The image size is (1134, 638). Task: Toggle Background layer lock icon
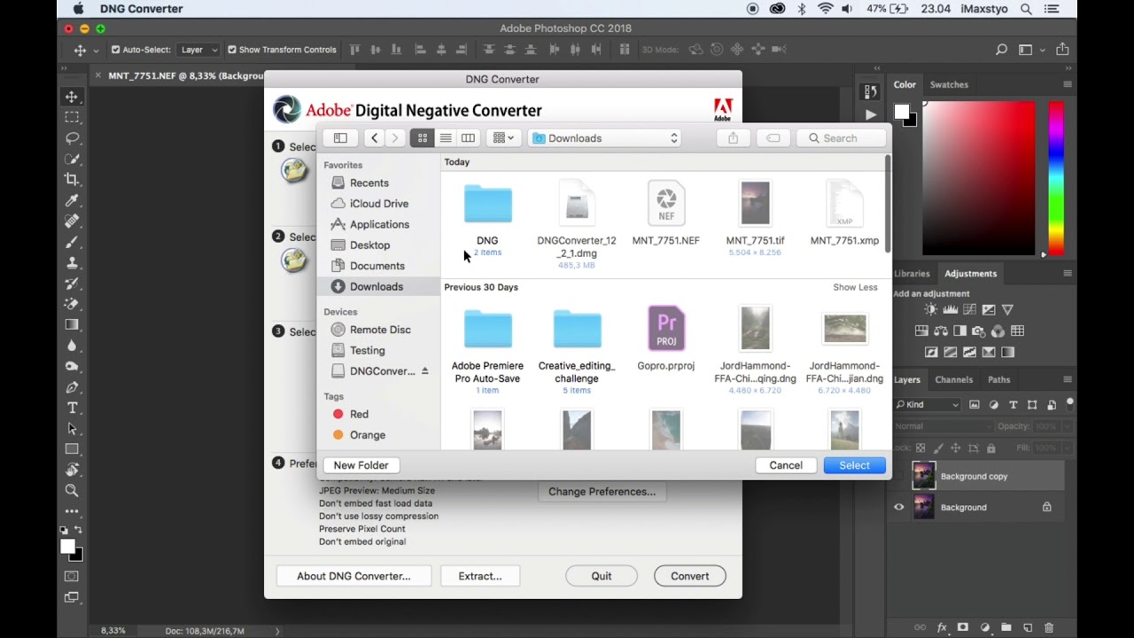tap(1046, 508)
